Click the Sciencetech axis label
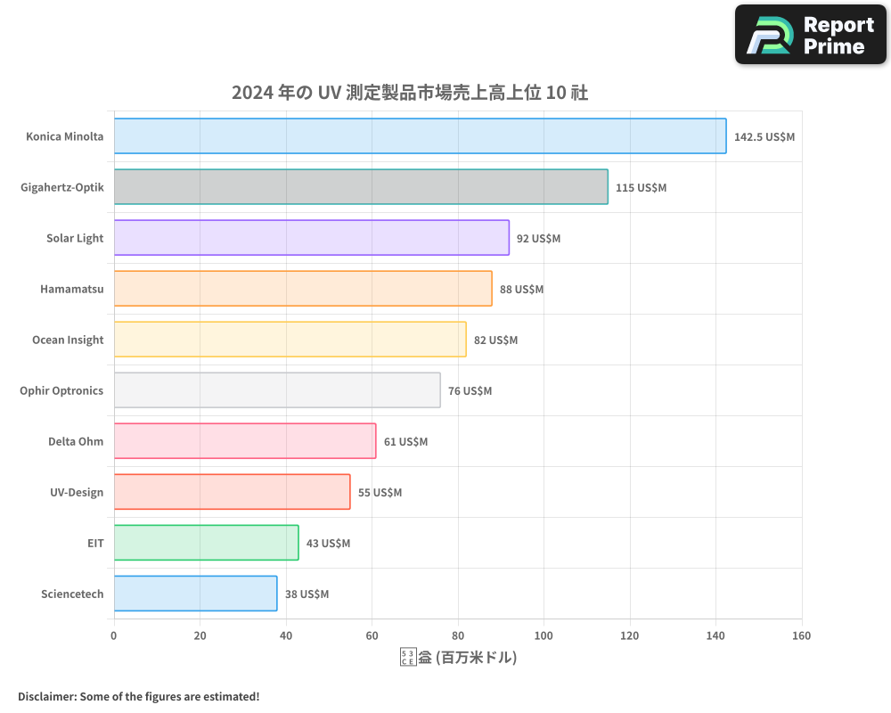Screen dimensions: 891x713 [72, 594]
